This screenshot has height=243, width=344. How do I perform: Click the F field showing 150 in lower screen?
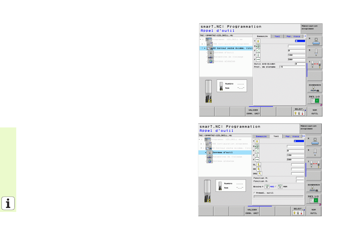click(x=296, y=155)
